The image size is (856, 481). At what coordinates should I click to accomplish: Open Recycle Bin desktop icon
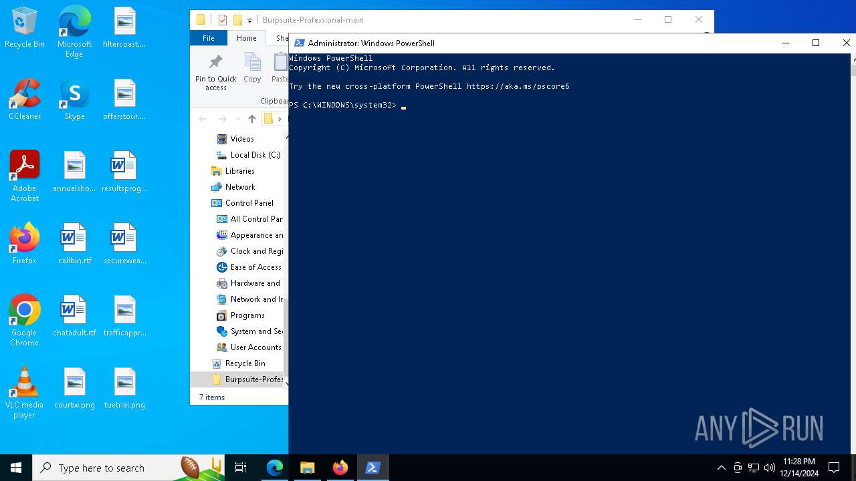[x=25, y=28]
